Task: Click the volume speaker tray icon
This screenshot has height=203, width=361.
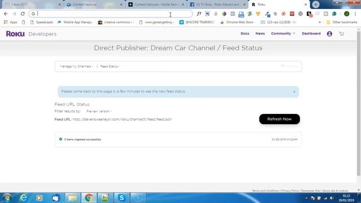Action: 332,198
